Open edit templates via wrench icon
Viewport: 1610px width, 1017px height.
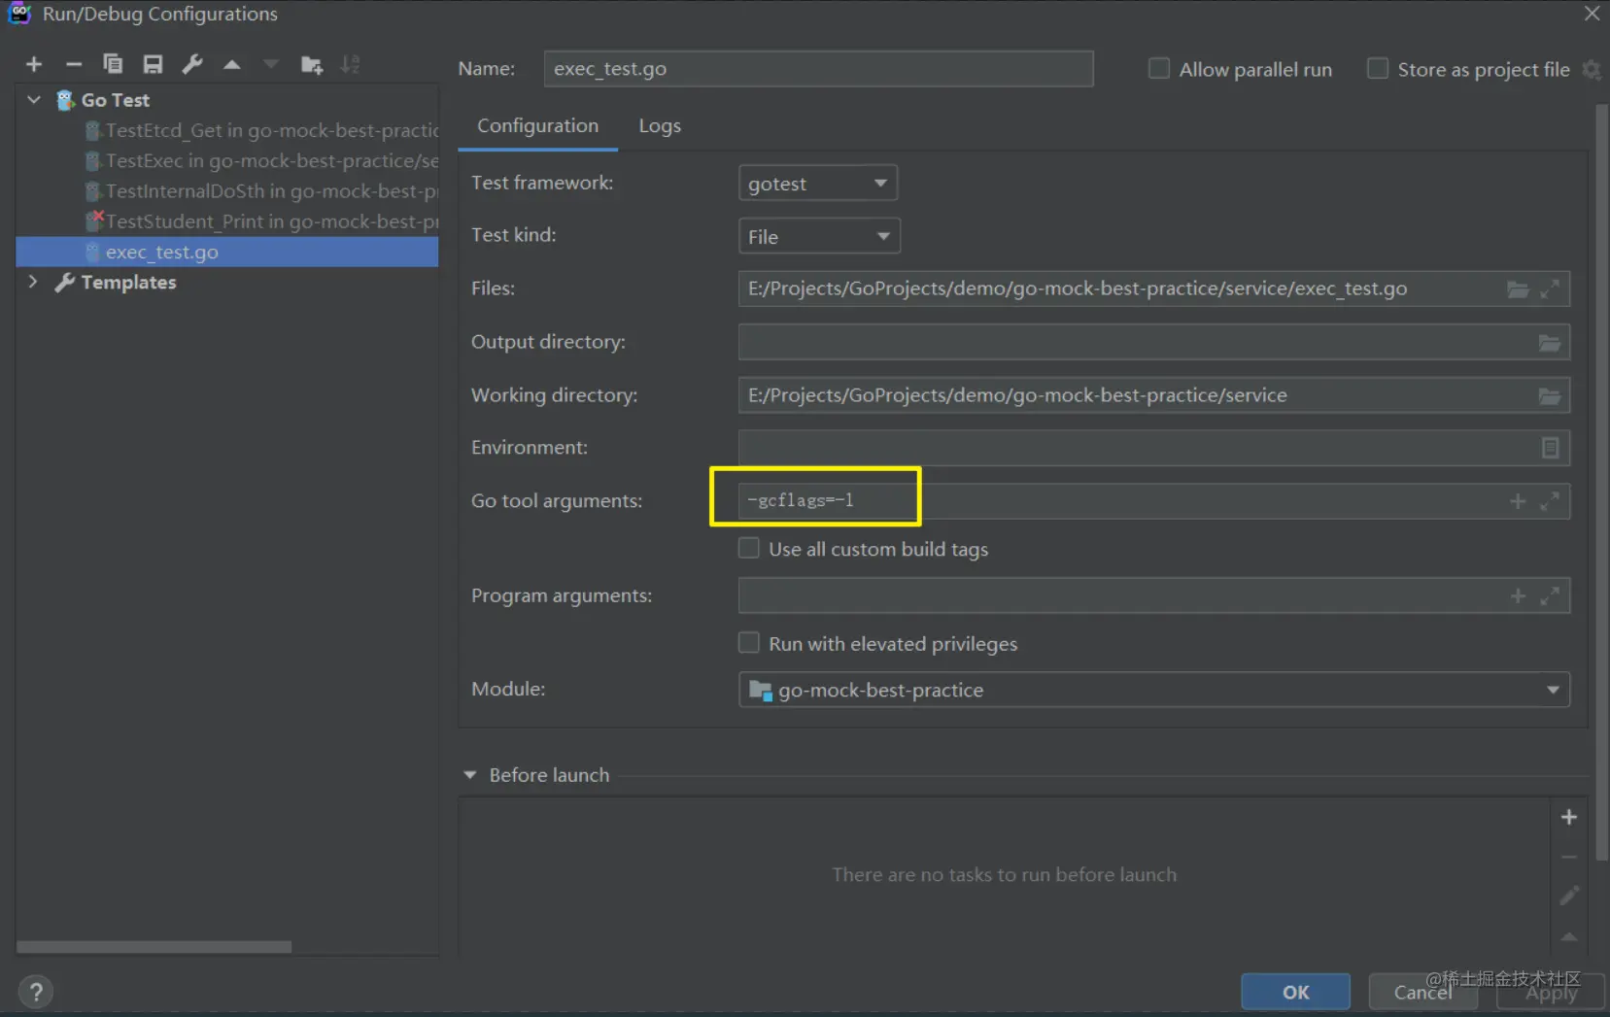[x=192, y=64]
